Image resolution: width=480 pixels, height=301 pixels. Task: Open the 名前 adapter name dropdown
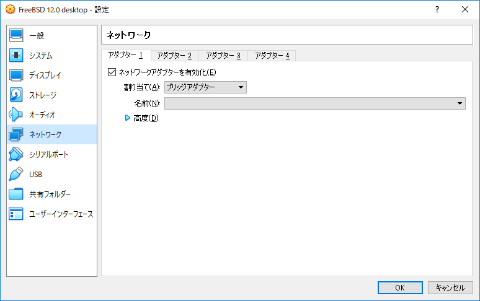[x=315, y=103]
